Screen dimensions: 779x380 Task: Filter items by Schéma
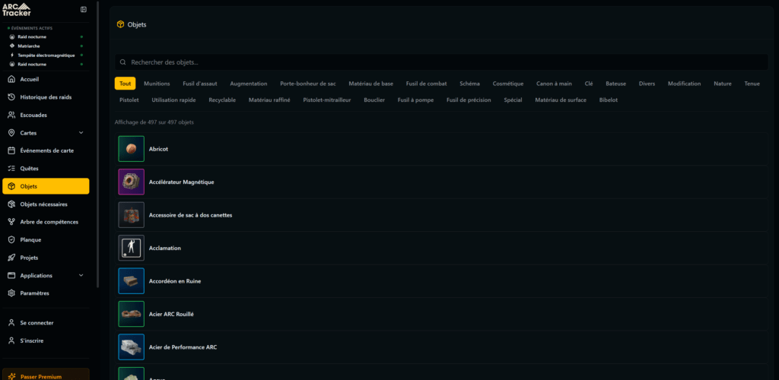point(469,84)
